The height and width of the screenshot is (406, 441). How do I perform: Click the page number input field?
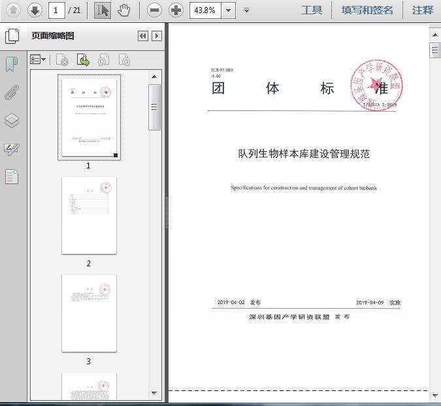coord(57,10)
